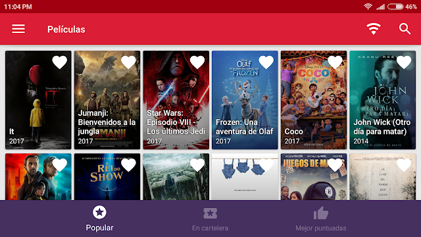421x237 pixels.
Task: Switch to the En cartelera tab
Action: point(210,219)
